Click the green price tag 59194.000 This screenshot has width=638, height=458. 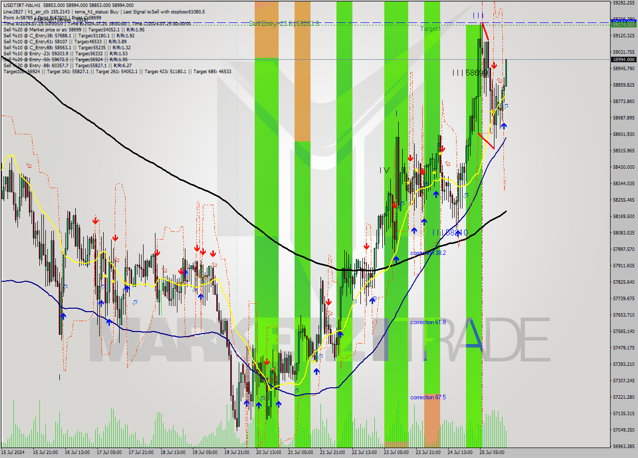point(624,24)
